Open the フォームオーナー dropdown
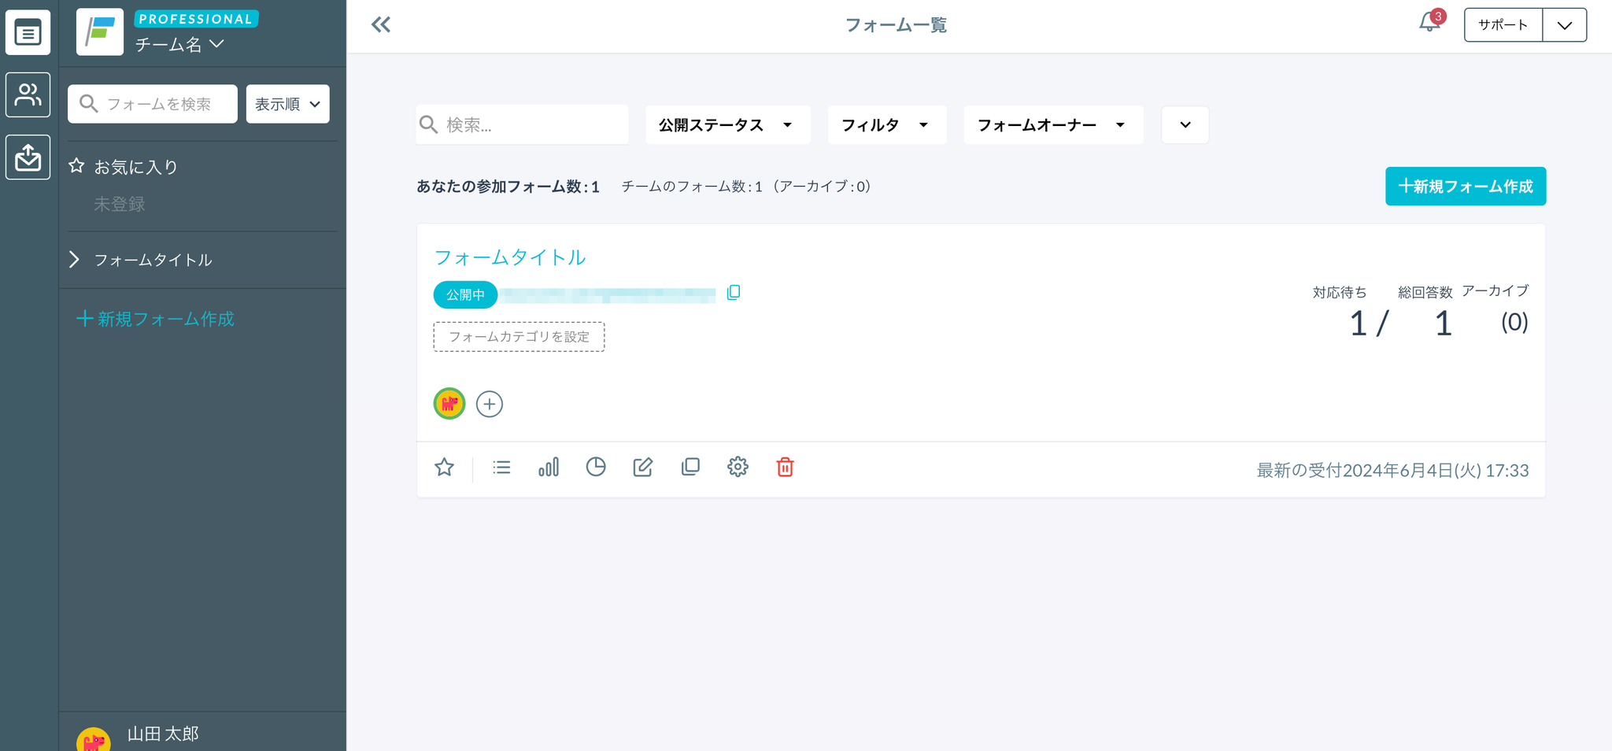The image size is (1612, 751). tap(1053, 125)
